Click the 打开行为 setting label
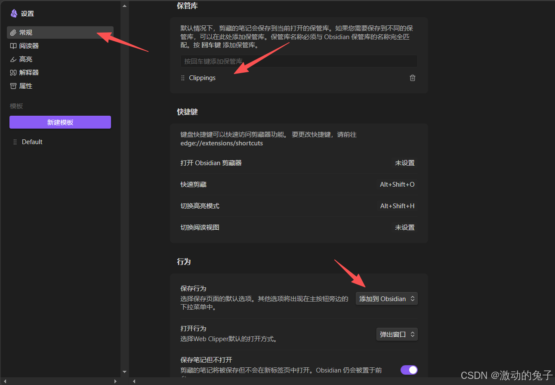This screenshot has height=385, width=555. 193,329
